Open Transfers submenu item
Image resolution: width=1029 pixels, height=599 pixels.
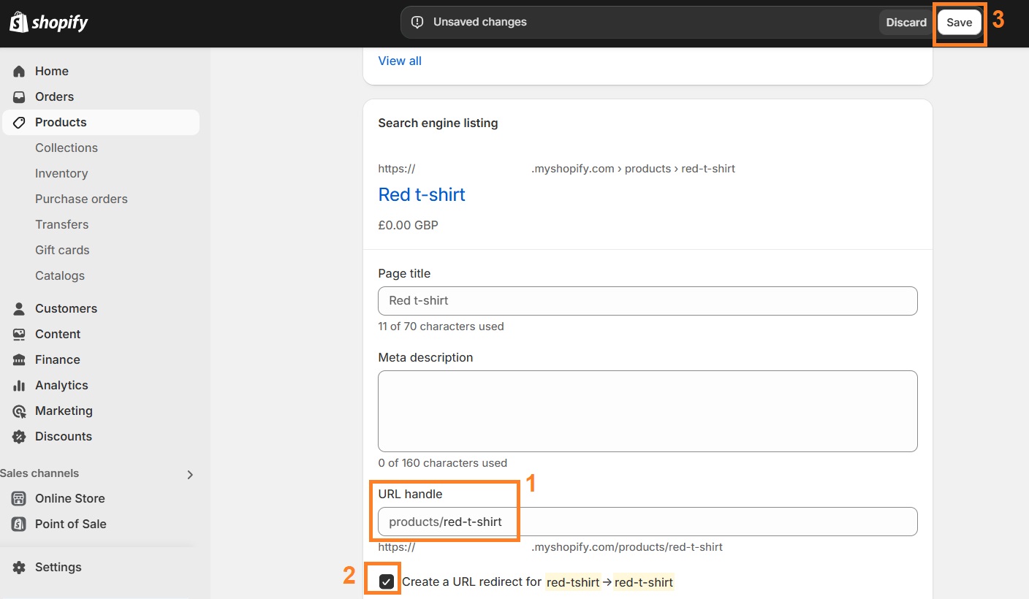(62, 224)
